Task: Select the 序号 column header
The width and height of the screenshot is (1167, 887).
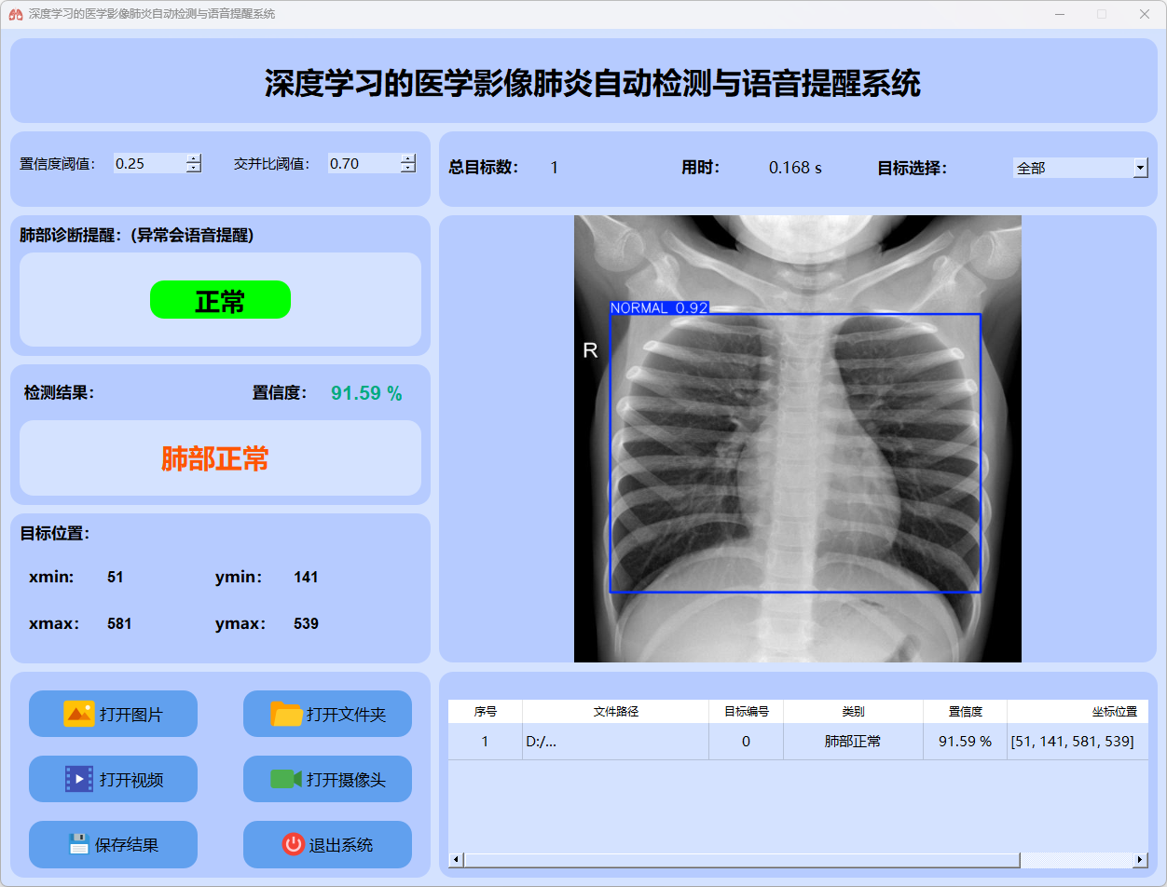Action: [486, 711]
